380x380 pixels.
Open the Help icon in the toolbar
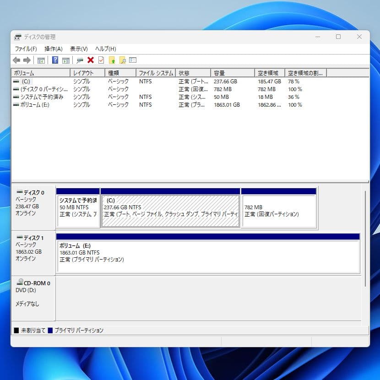coord(55,60)
